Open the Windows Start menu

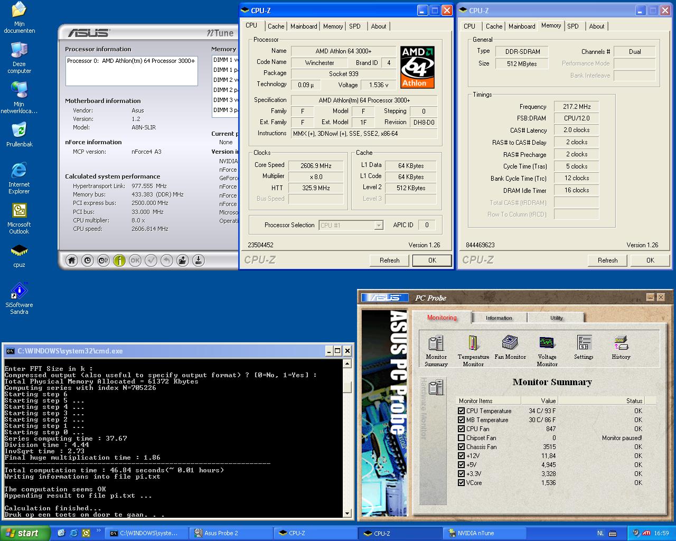tap(25, 533)
